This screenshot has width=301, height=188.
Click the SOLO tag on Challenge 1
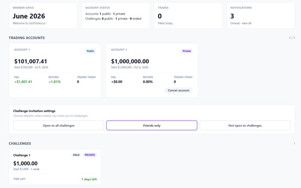[76, 155]
